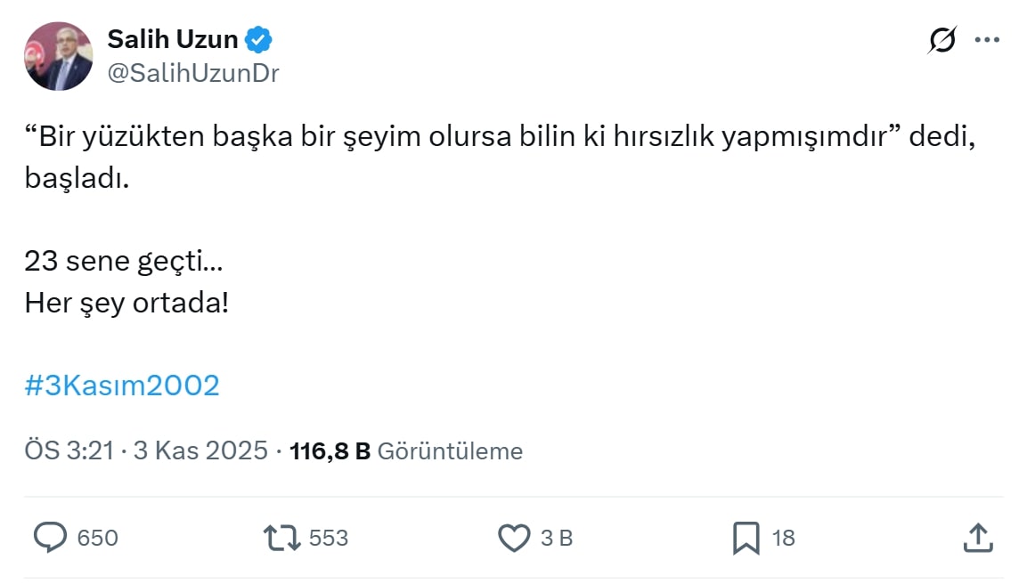
Task: Click the 3 B likes count
Action: [557, 539]
